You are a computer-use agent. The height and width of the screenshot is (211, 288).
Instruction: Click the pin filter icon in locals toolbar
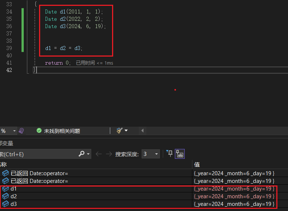tap(169, 153)
